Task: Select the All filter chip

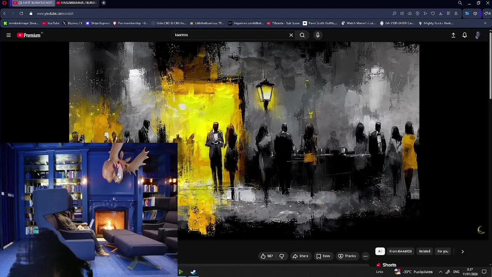Action: [x=380, y=251]
